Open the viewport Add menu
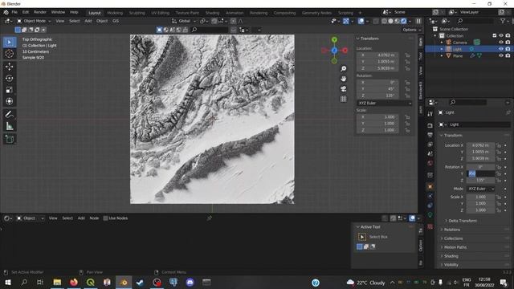Screen dimensions: 514x289 click(x=88, y=21)
